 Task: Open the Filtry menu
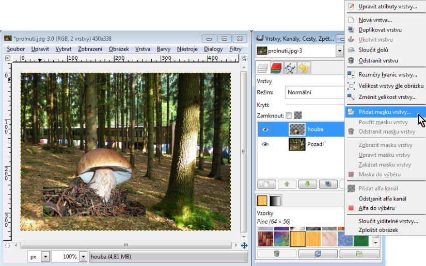[235, 49]
